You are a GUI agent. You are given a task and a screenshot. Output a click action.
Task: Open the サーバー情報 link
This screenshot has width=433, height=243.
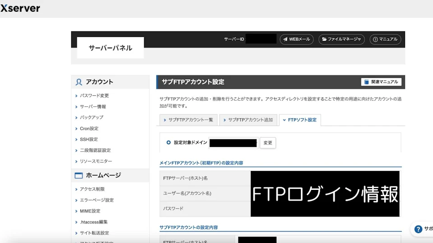[93, 107]
